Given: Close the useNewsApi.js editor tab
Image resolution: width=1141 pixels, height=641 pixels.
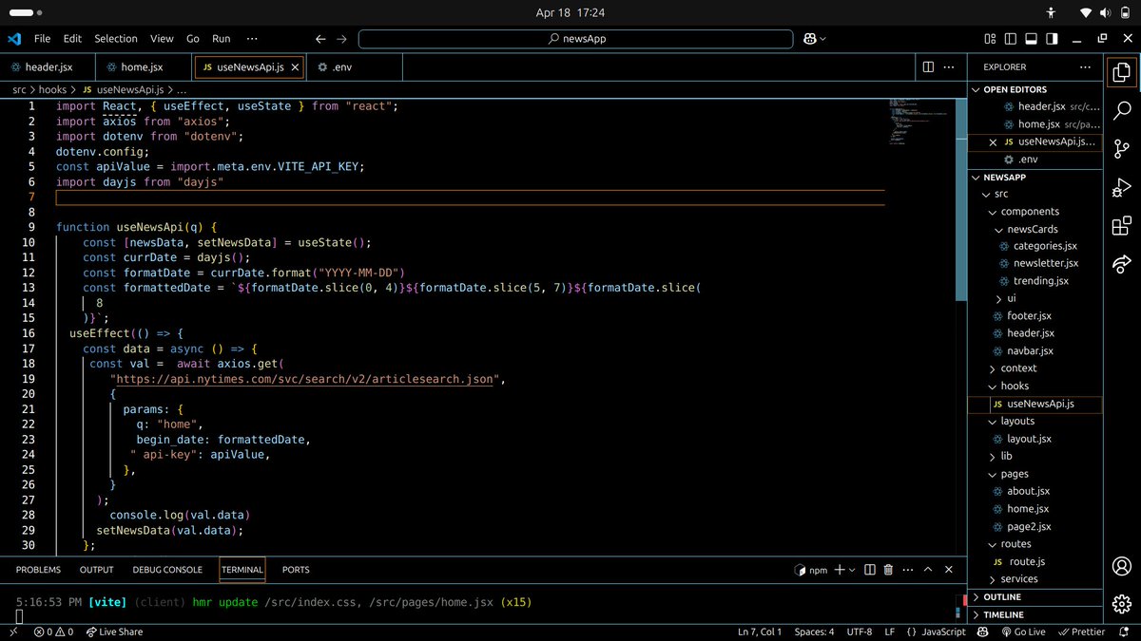Looking at the screenshot, I should (295, 67).
